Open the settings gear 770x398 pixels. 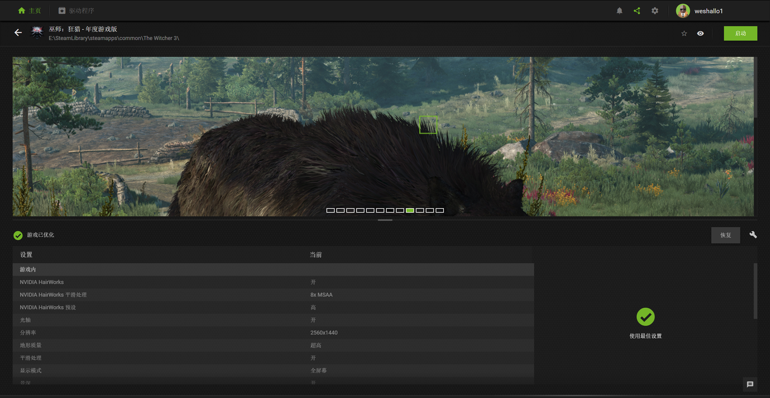tap(654, 11)
